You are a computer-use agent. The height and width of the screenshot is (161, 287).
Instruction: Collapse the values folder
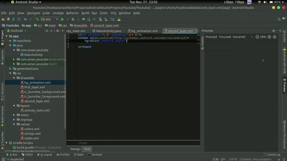coord(14,124)
